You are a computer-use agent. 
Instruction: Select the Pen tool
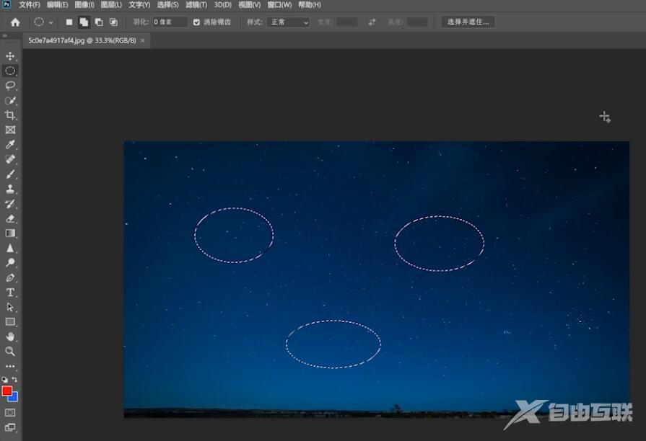10,277
